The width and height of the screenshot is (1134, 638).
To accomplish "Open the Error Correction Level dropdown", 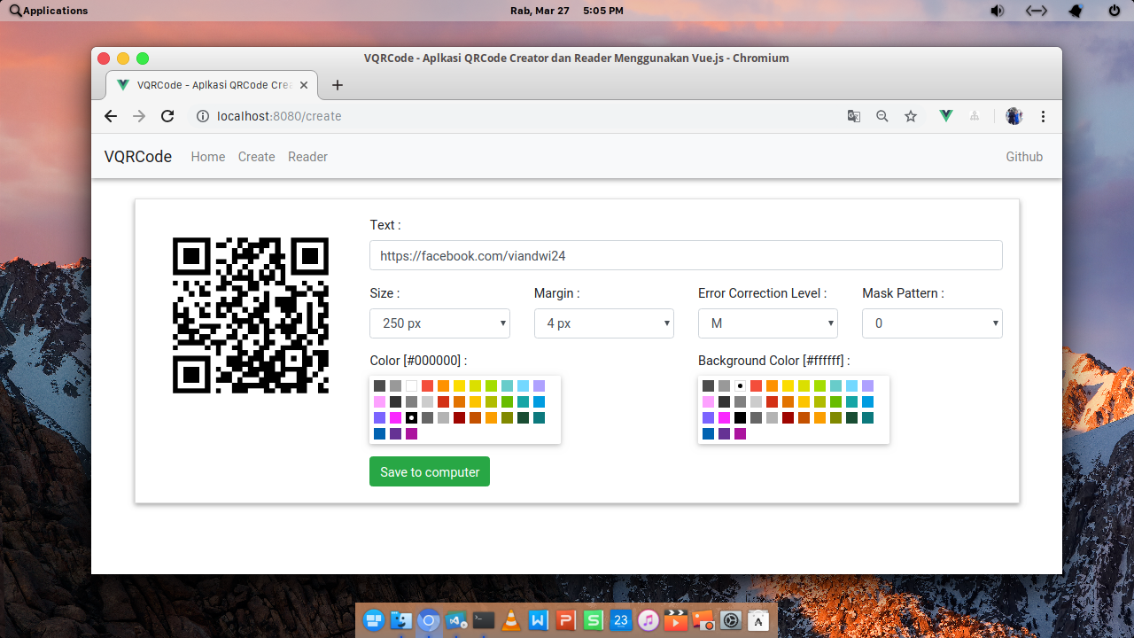I will [x=768, y=323].
